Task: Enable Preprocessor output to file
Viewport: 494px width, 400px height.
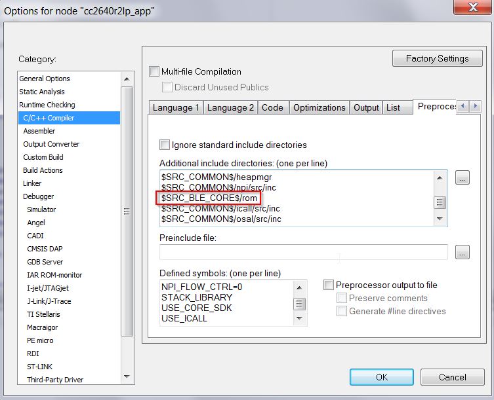Action: (329, 285)
